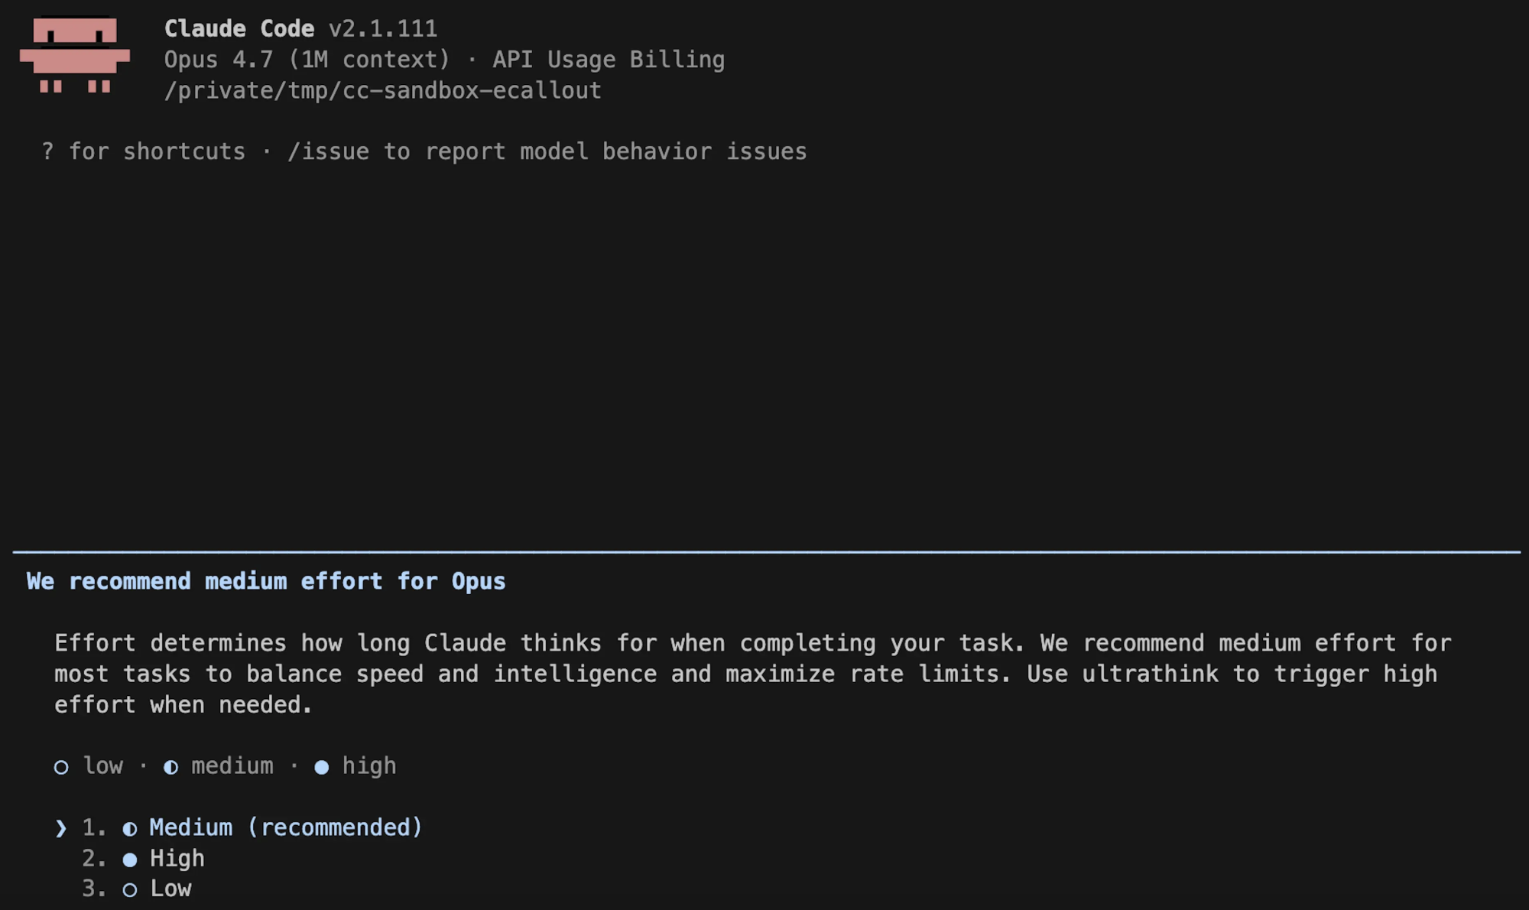Click the hollow circle icon on the Low option
1529x910 pixels.
[130, 890]
